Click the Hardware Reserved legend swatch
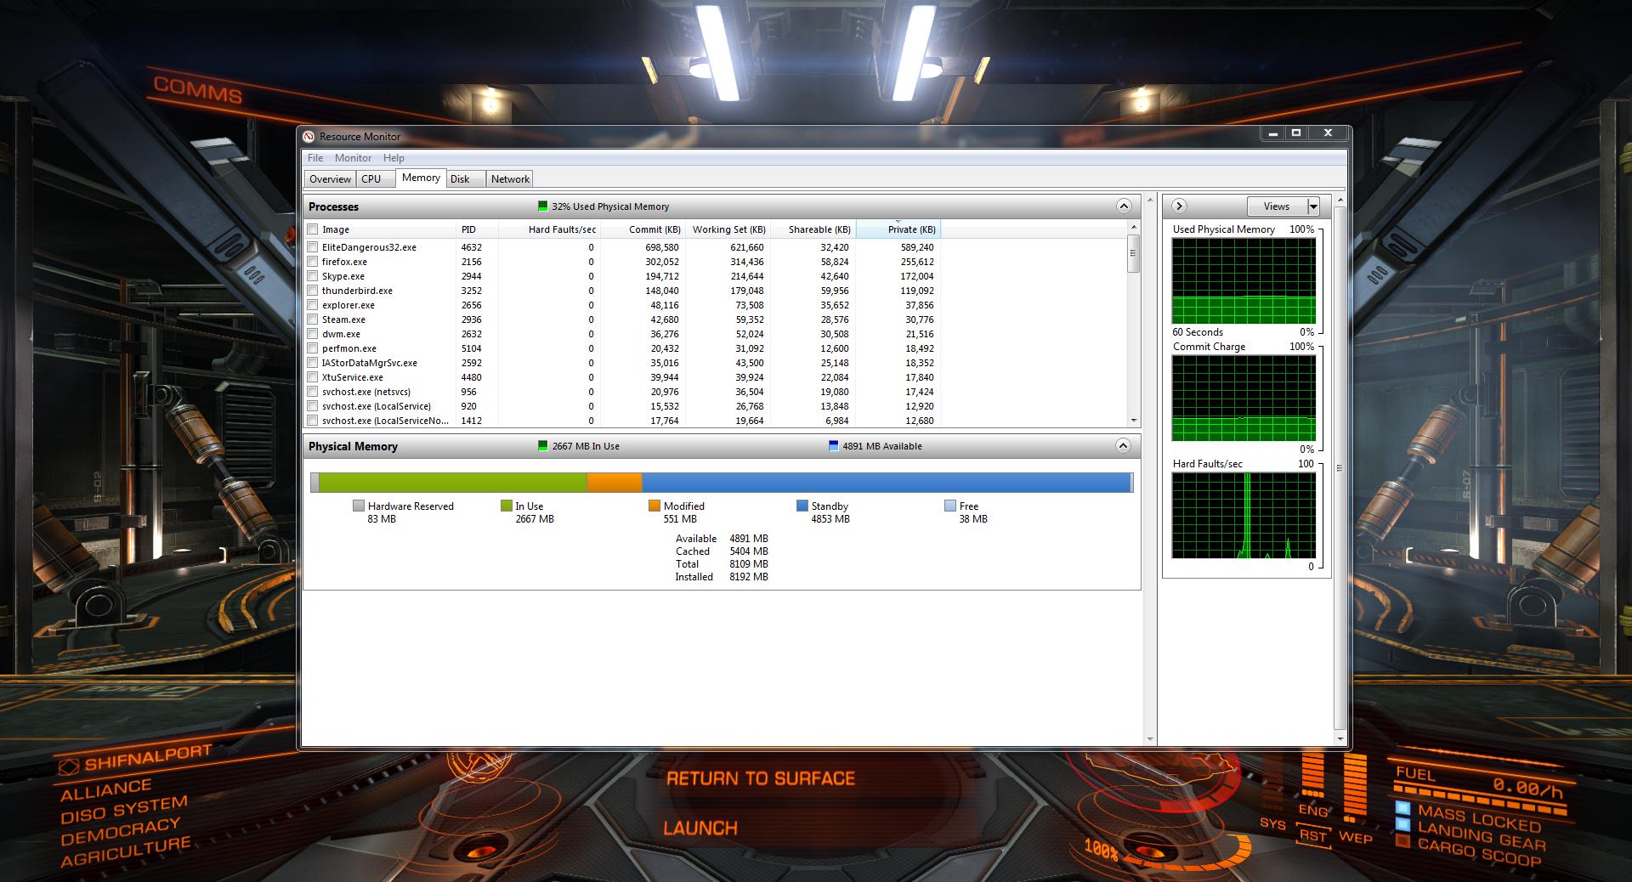The height and width of the screenshot is (882, 1632). pyautogui.click(x=359, y=506)
